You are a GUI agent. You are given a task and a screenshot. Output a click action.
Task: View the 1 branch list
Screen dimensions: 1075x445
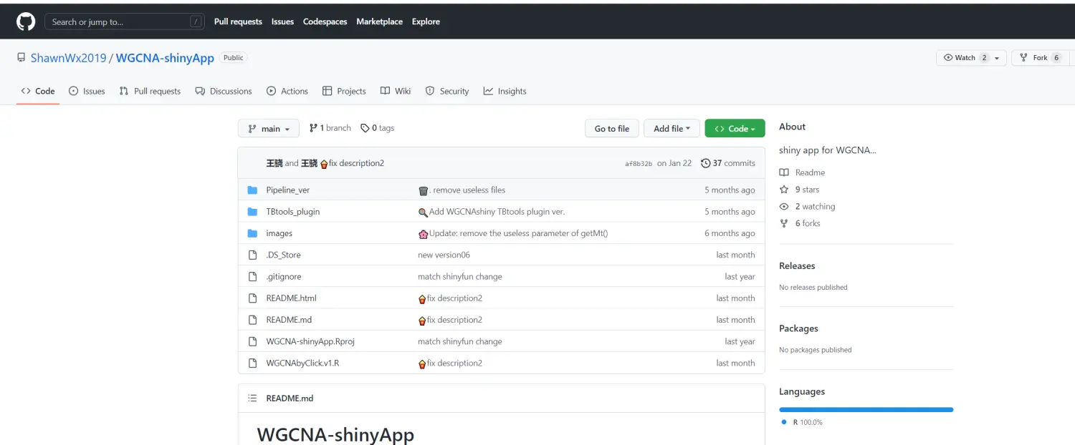click(330, 128)
